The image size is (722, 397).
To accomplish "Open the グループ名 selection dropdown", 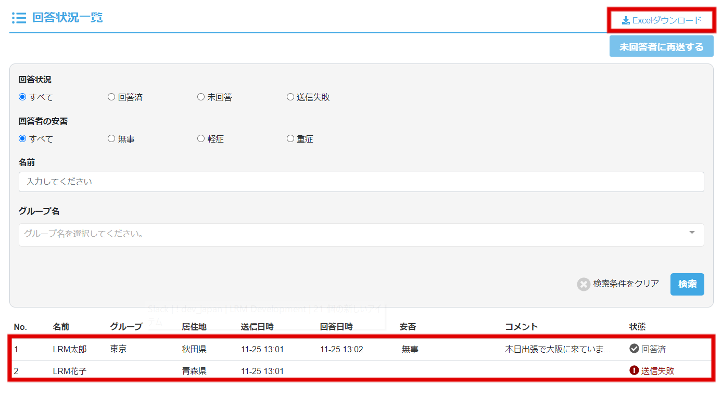I will (x=361, y=235).
